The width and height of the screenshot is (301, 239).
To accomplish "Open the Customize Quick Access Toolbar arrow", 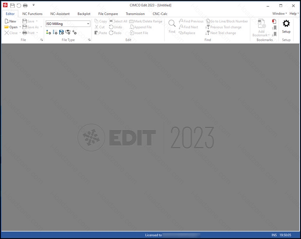I will click(x=34, y=5).
